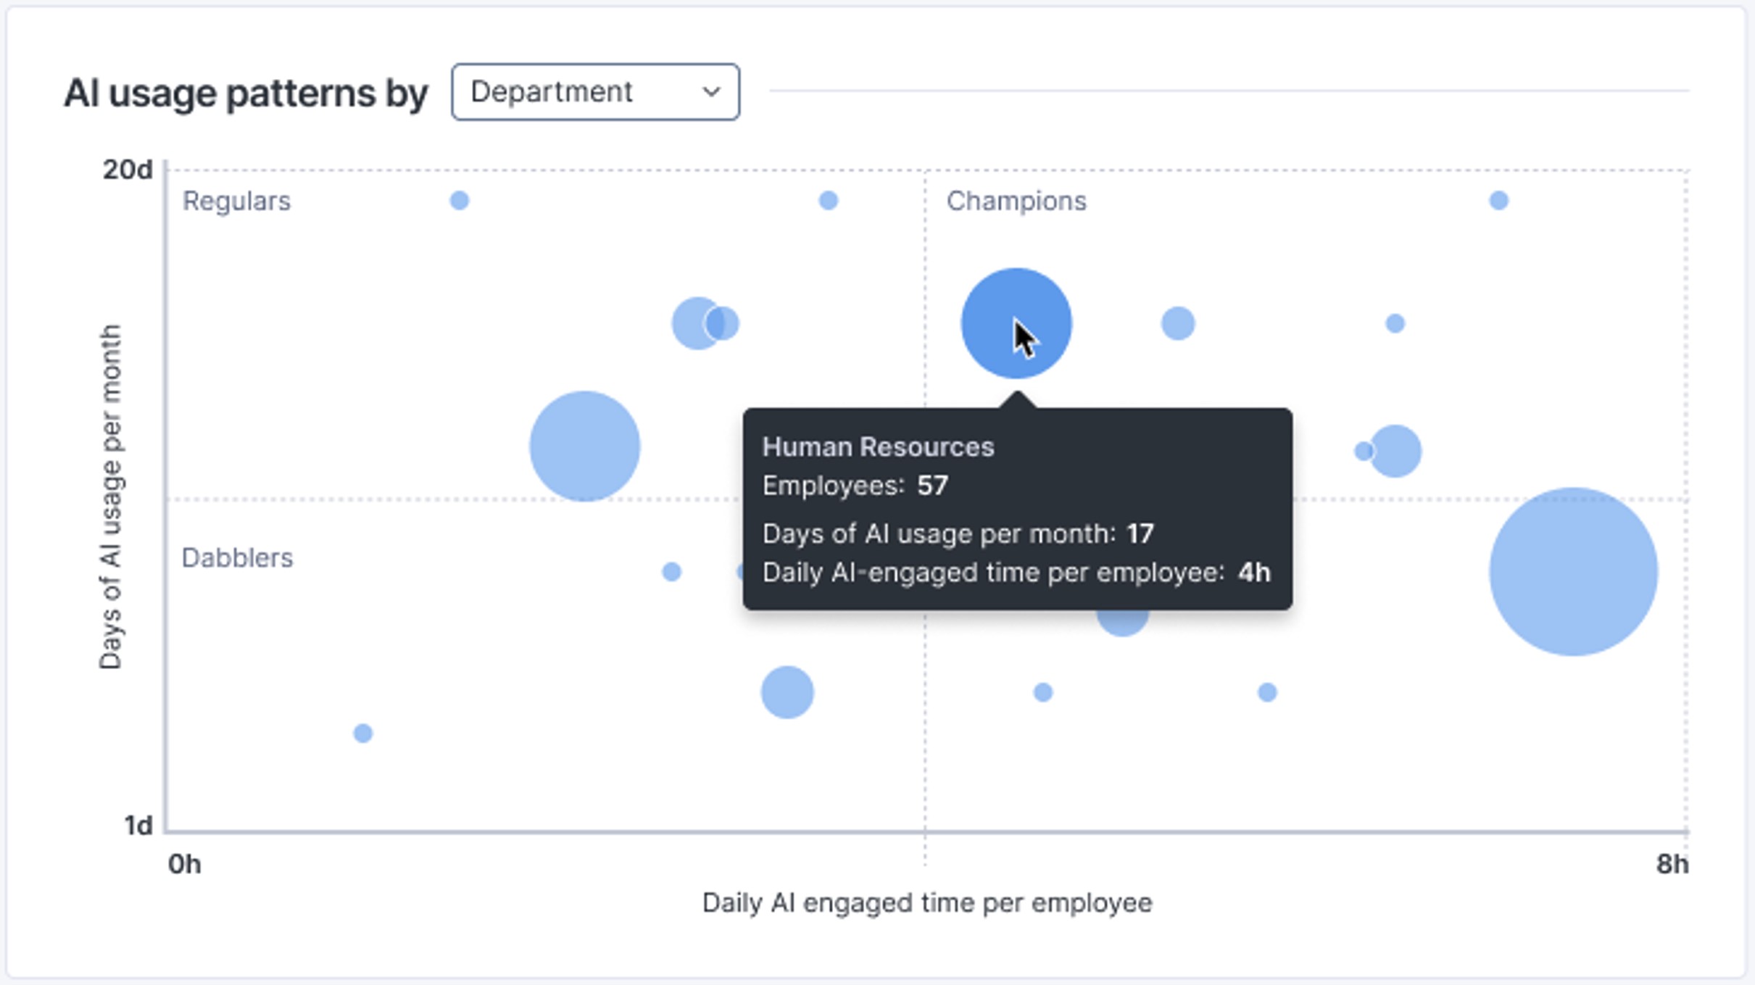Click the large bubble in the Regulars quadrant
The image size is (1755, 985).
[x=584, y=446]
